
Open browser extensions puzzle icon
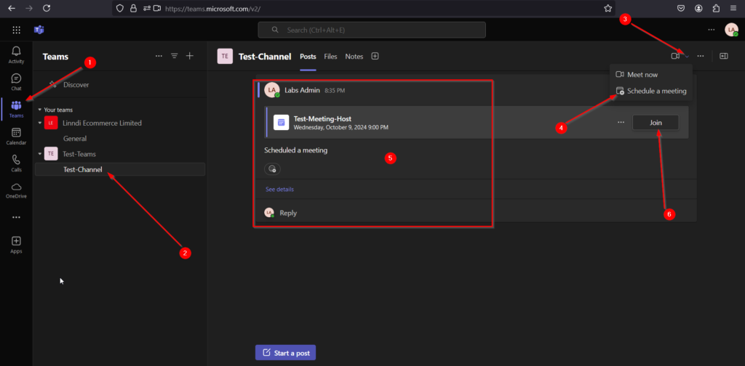coord(716,8)
